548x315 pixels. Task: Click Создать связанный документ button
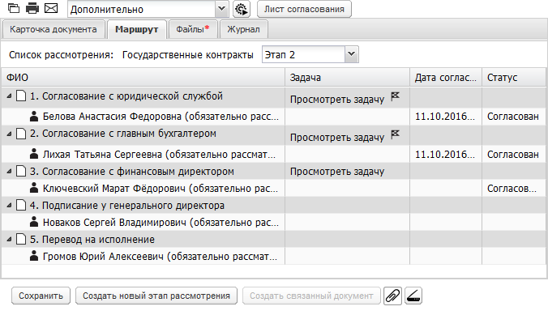click(x=311, y=296)
